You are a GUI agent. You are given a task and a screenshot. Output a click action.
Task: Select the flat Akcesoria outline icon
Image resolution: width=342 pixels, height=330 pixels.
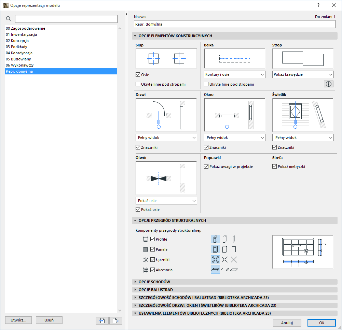click(234, 269)
